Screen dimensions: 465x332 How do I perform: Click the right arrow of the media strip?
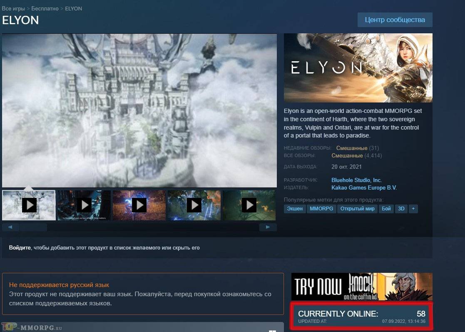point(268,227)
